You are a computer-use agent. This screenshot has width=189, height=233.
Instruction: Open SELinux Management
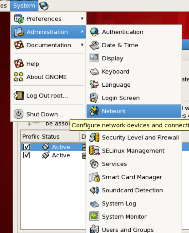(x=134, y=151)
